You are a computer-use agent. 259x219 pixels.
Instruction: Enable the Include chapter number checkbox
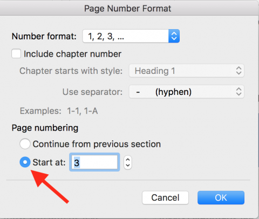(x=16, y=53)
